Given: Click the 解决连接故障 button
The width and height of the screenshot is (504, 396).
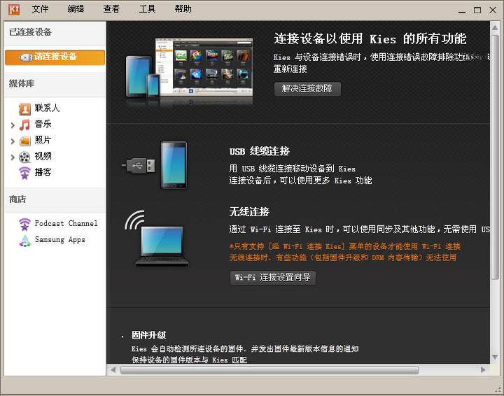Looking at the screenshot, I should (x=307, y=89).
